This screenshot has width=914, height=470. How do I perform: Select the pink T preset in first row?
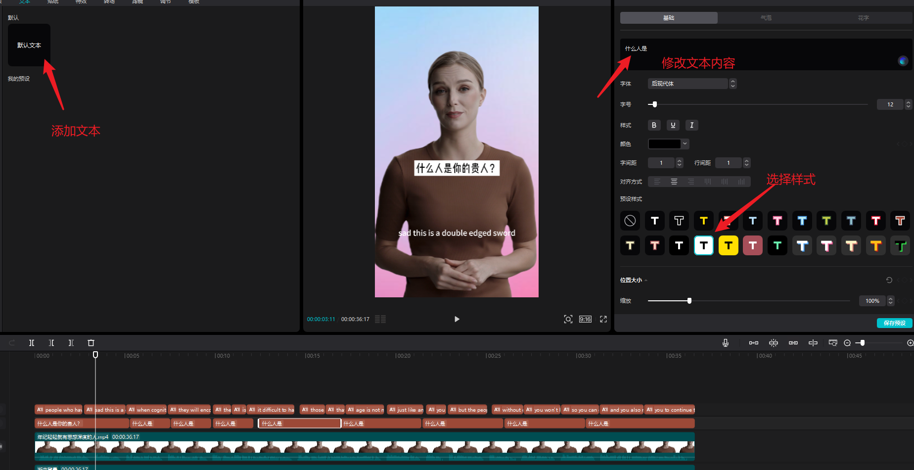(777, 221)
